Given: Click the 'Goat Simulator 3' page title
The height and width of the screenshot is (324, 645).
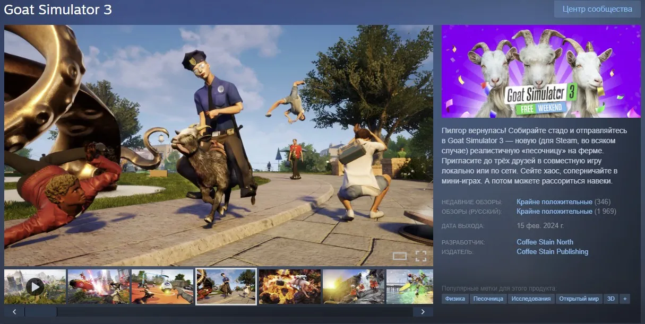Looking at the screenshot, I should coord(58,10).
